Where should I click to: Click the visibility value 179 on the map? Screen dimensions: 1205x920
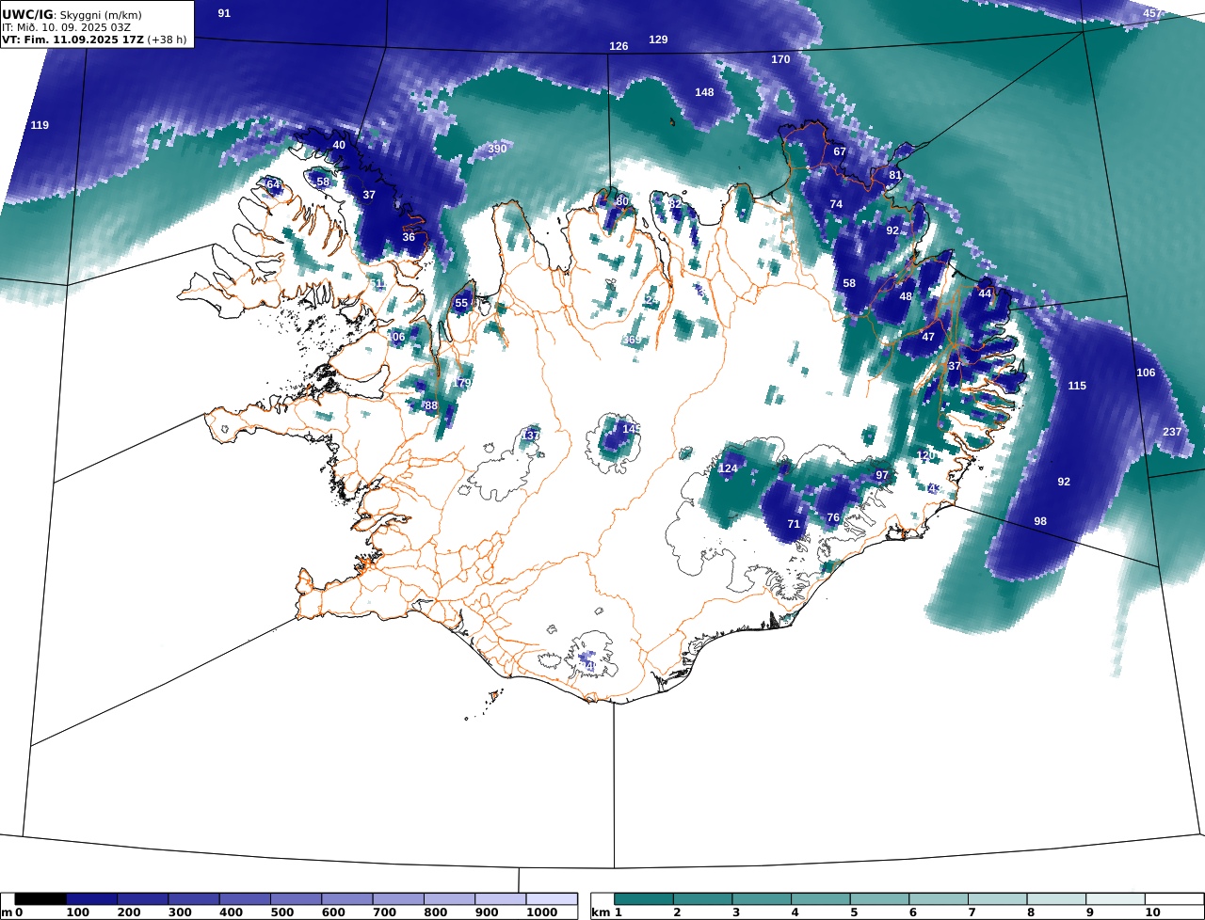coord(461,383)
